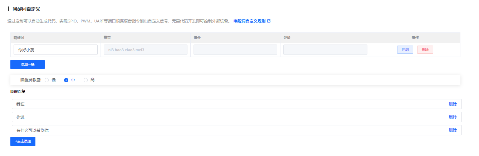Delete the 你说 wake reply
The width and height of the screenshot is (479, 156).
[x=453, y=117]
